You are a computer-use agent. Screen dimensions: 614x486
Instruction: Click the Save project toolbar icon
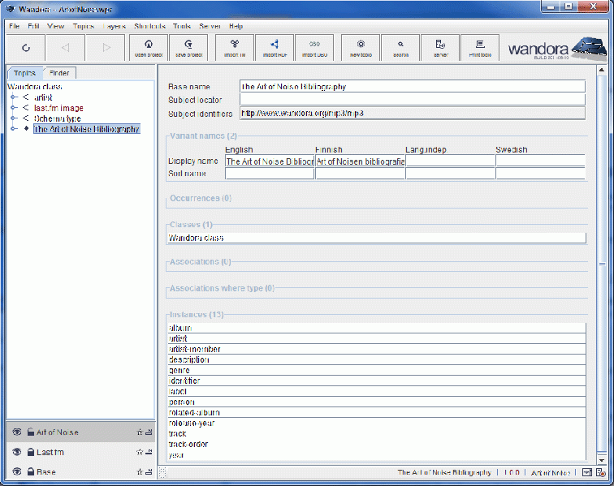click(x=188, y=48)
